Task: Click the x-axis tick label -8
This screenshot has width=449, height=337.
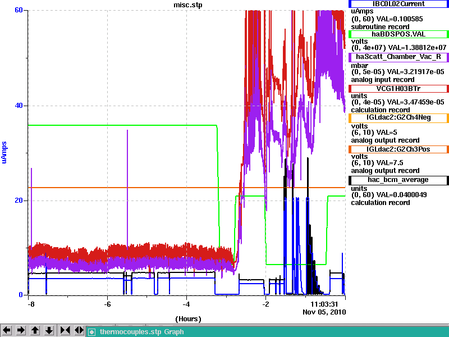Action: click(31, 304)
